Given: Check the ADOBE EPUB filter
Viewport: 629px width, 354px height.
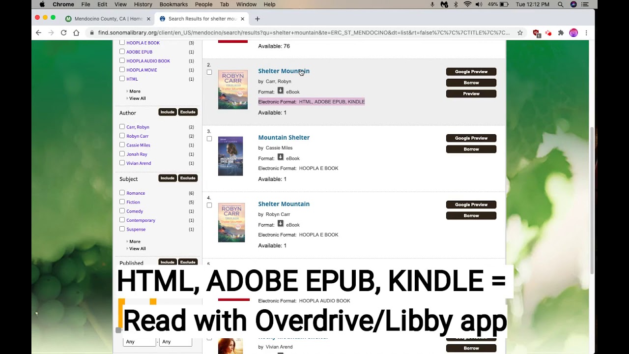Looking at the screenshot, I should pyautogui.click(x=122, y=52).
